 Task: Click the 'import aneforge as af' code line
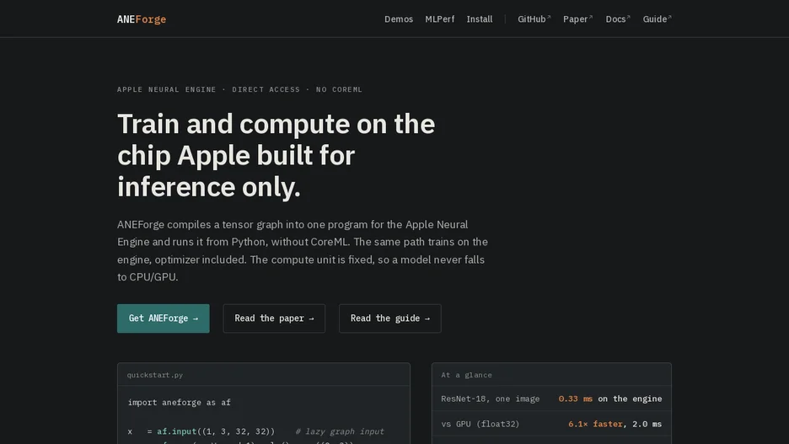[x=180, y=402]
